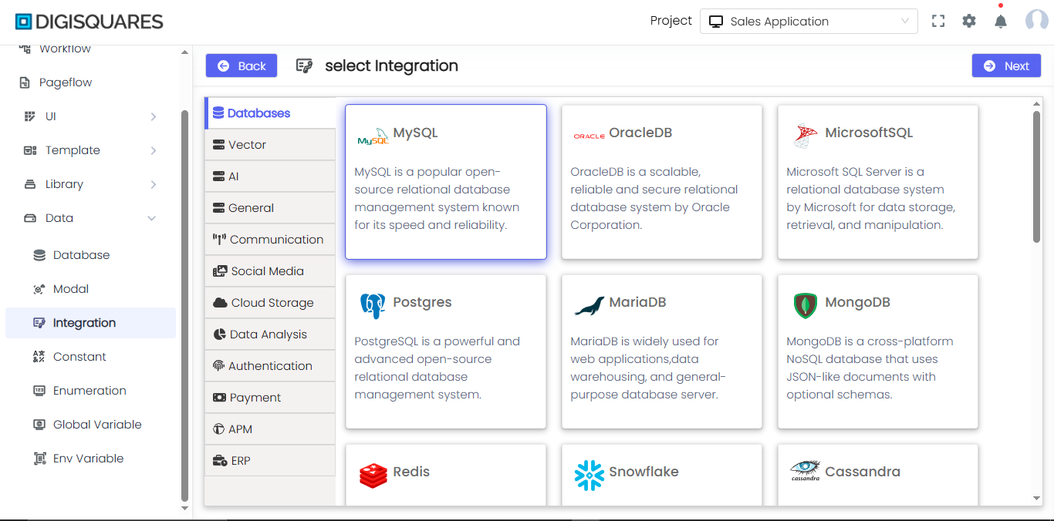Click the MicrosoftSQL logo icon
Screen dimensions: 1054x521
coord(806,135)
